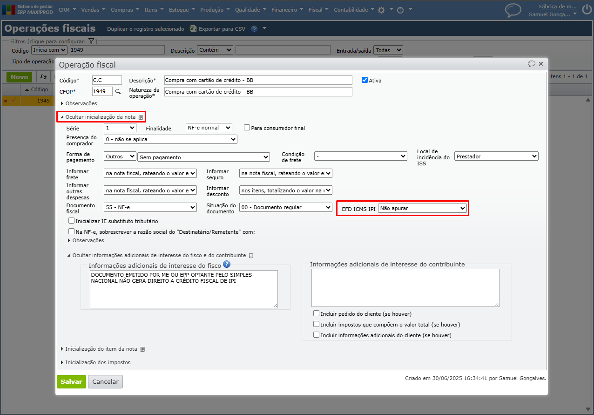594x415 pixels.
Task: Click the CFOP search magnifier icon
Action: [118, 92]
